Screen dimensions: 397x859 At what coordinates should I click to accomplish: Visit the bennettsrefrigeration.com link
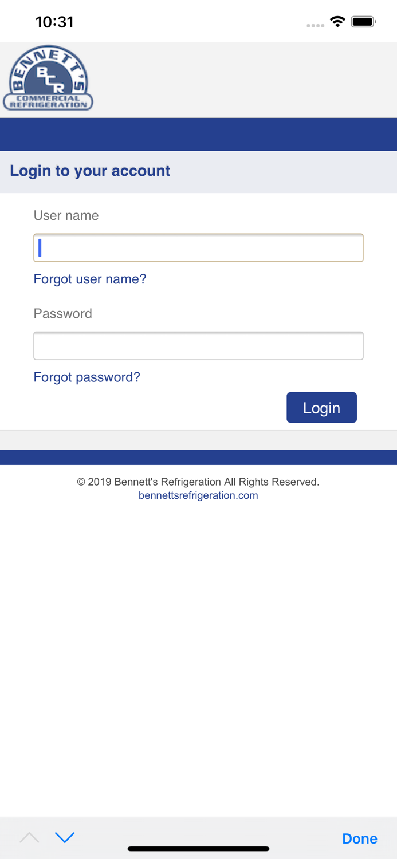click(x=198, y=495)
